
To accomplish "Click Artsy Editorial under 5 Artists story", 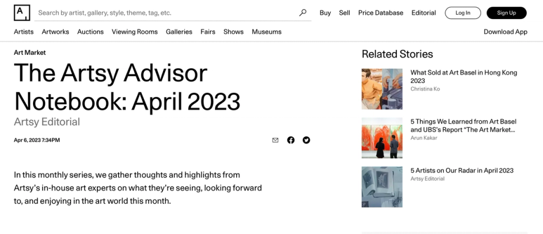I will (x=427, y=179).
